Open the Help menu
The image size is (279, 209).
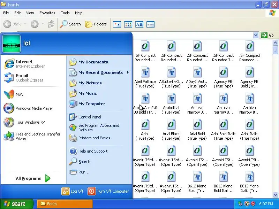[79, 13]
